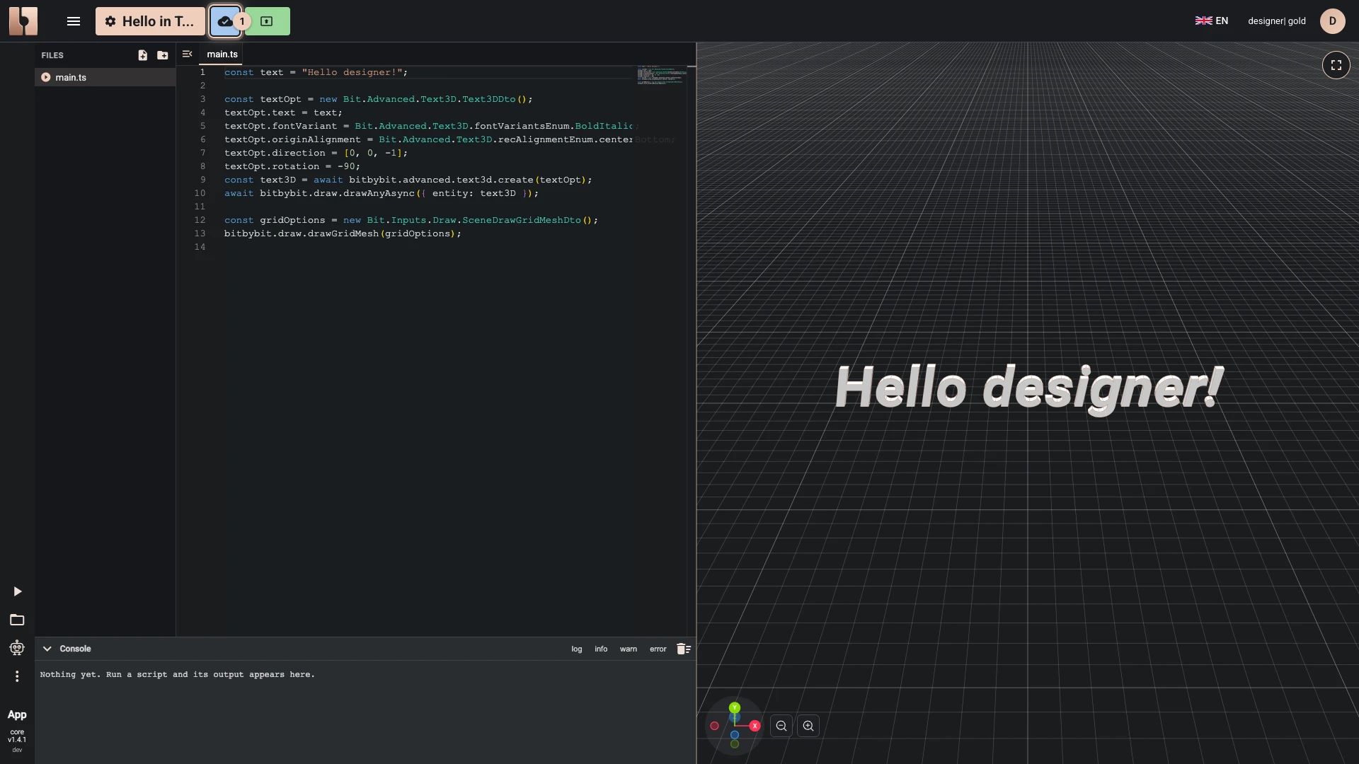This screenshot has width=1359, height=764.
Task: Toggle the info console filter
Action: (601, 649)
